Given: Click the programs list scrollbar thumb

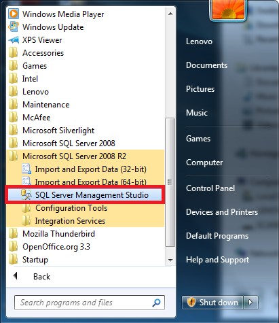Looking at the screenshot, I should [170, 182].
